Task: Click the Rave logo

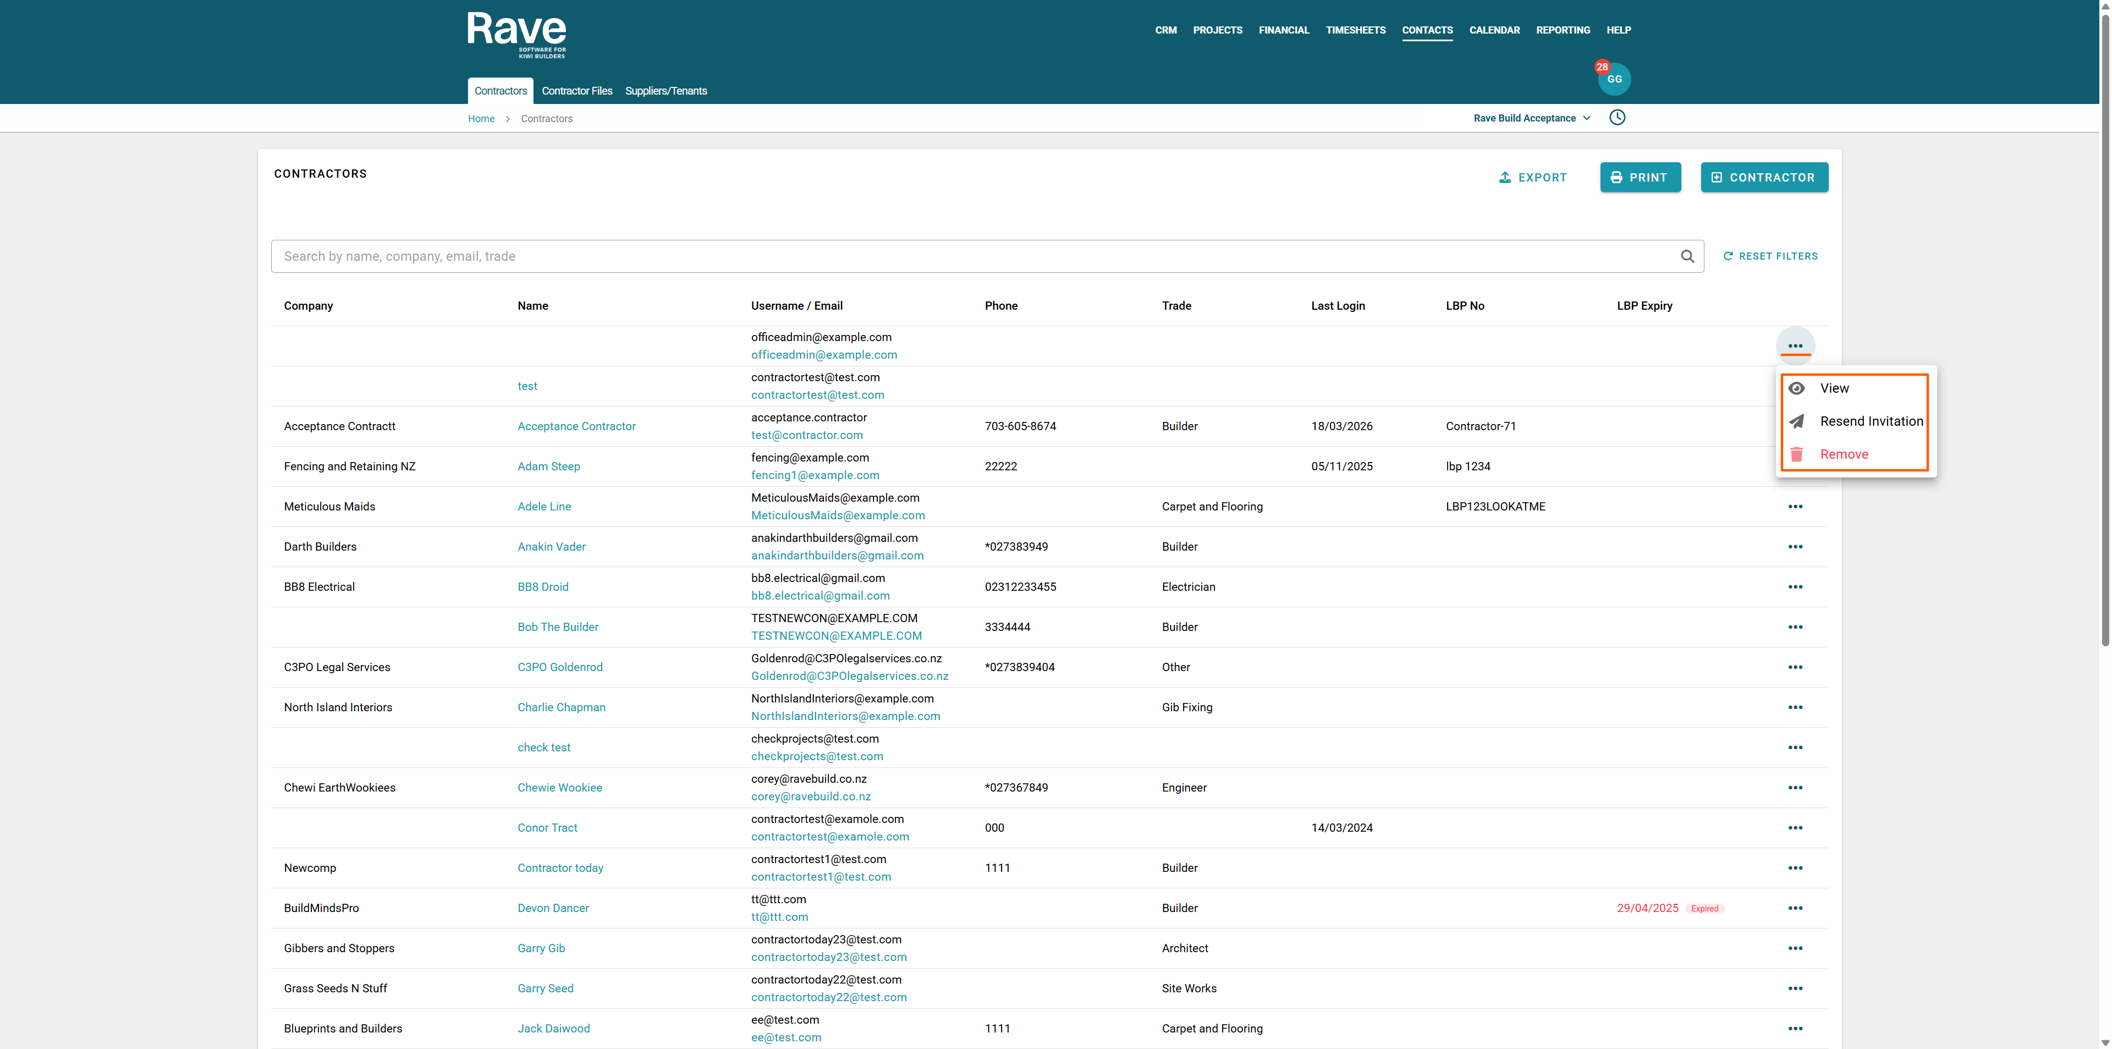Action: (x=516, y=34)
